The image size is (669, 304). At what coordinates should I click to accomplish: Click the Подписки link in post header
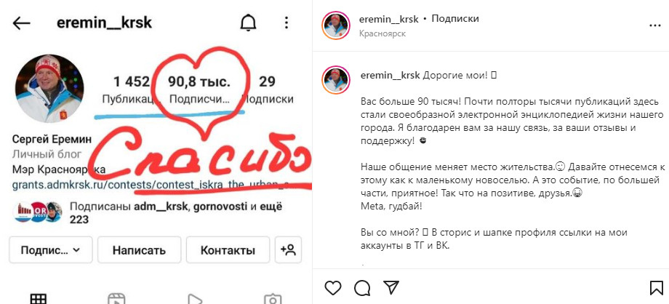click(454, 19)
